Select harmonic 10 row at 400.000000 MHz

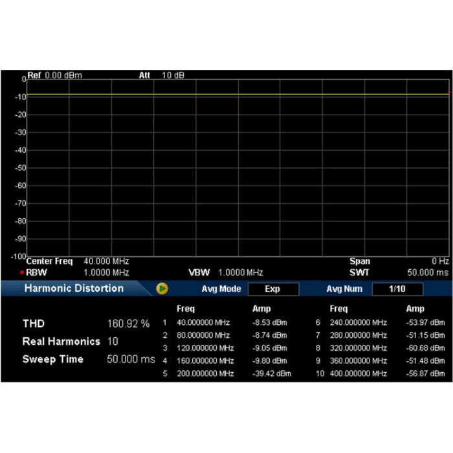tap(358, 373)
